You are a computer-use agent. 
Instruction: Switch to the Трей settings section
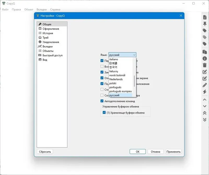click(x=52, y=37)
